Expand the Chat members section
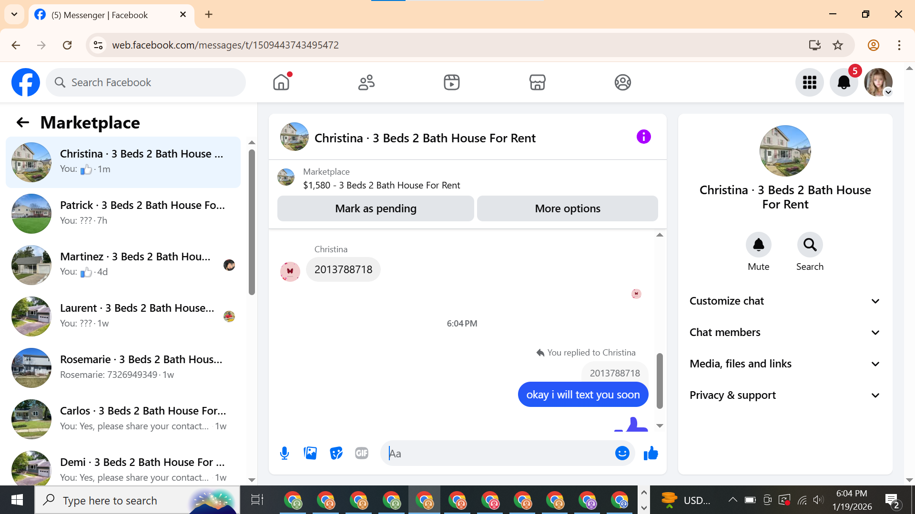This screenshot has height=514, width=915. [785, 333]
